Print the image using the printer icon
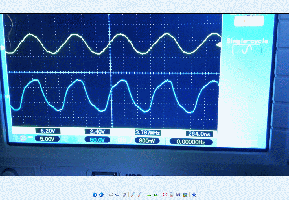This screenshot has width=289, height=200. click(172, 195)
